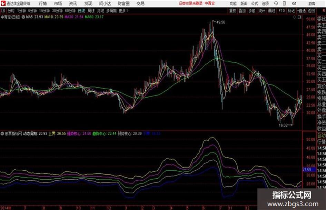This screenshot has width=326, height=210.
Task: Switch to 60分钟 period tab
Action: pyautogui.click(x=70, y=11)
